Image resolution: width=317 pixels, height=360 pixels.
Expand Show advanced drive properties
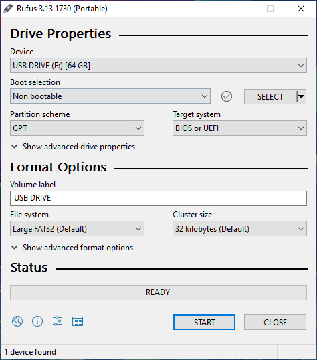(73, 147)
